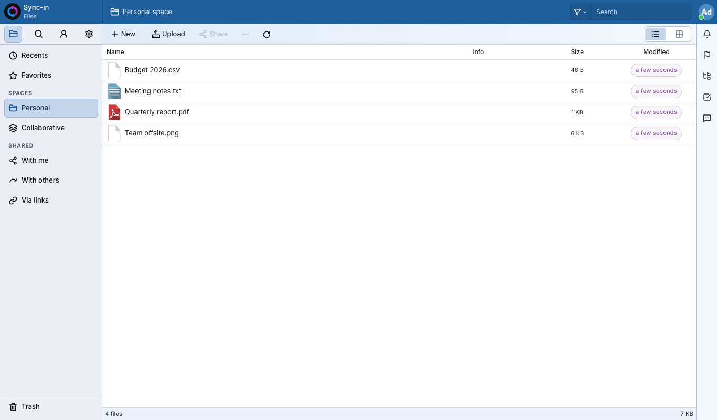Click the Budget 2026.csv file icon
The height and width of the screenshot is (420, 717).
click(114, 70)
